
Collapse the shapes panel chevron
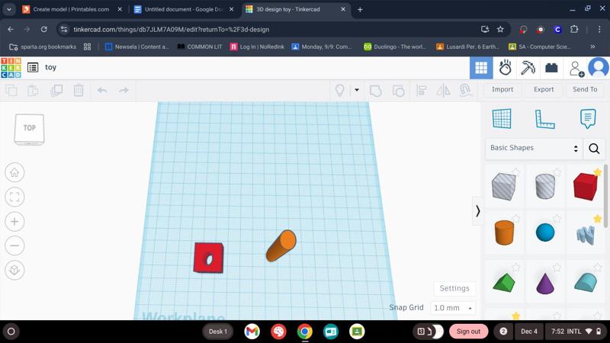pyautogui.click(x=477, y=211)
